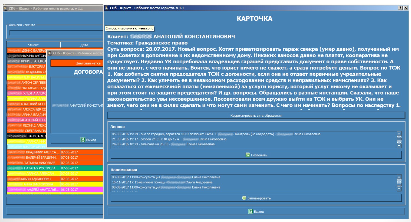Select client row НАТАЛЬЯ ВЛАДИ

point(26,88)
